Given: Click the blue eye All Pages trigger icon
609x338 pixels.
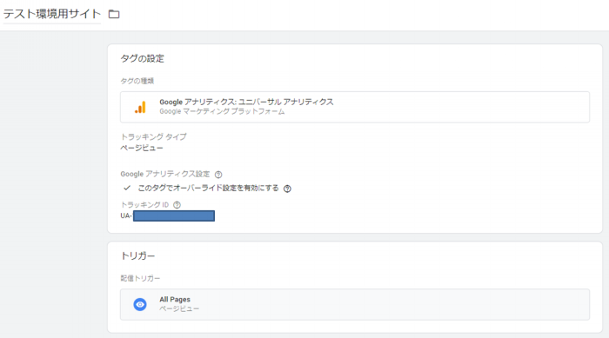Looking at the screenshot, I should tap(140, 305).
